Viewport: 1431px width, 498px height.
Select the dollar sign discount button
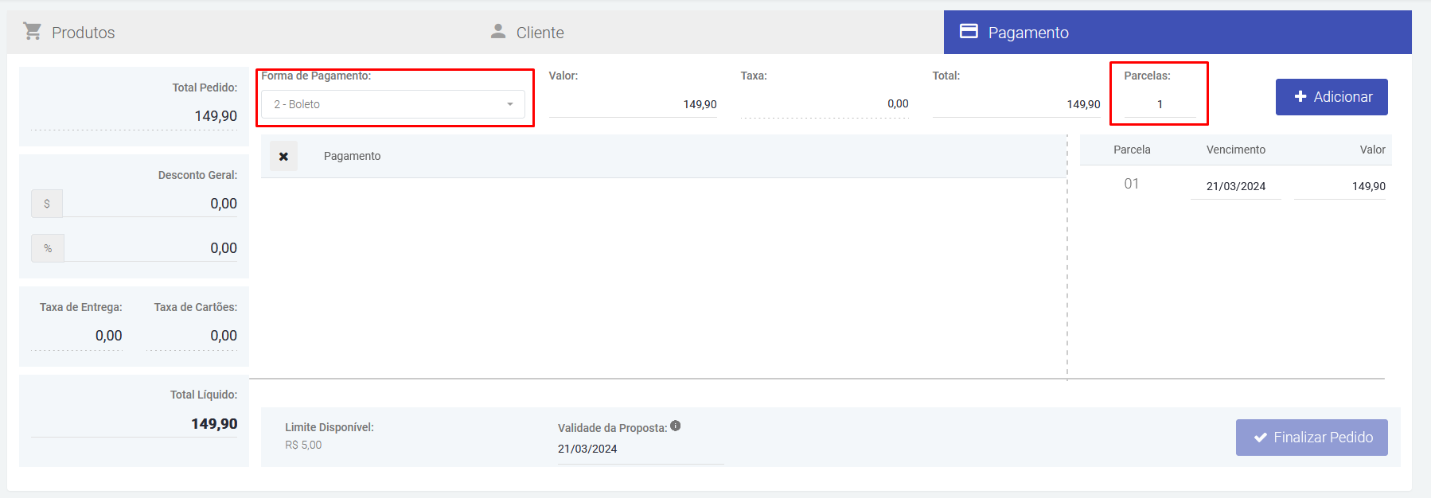point(47,204)
